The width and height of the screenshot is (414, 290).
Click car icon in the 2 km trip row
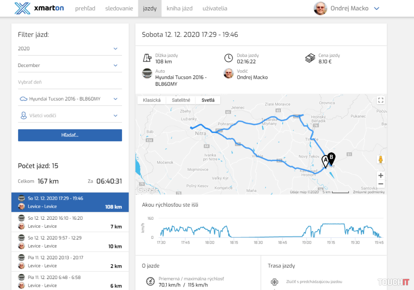click(x=21, y=257)
